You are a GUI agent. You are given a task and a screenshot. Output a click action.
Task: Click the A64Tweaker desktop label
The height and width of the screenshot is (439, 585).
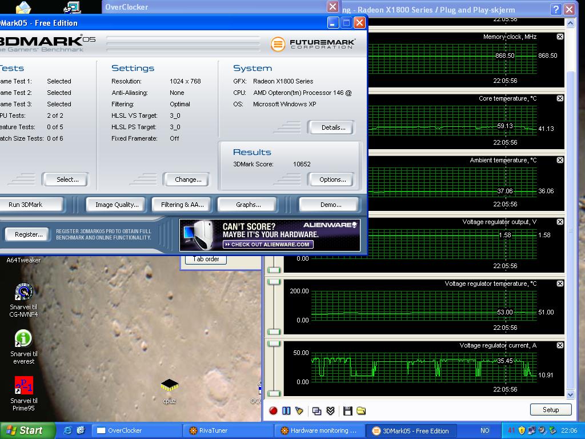click(x=23, y=260)
